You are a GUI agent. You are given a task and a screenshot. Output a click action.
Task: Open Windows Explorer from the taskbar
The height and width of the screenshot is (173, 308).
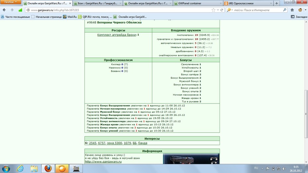point(34,168)
